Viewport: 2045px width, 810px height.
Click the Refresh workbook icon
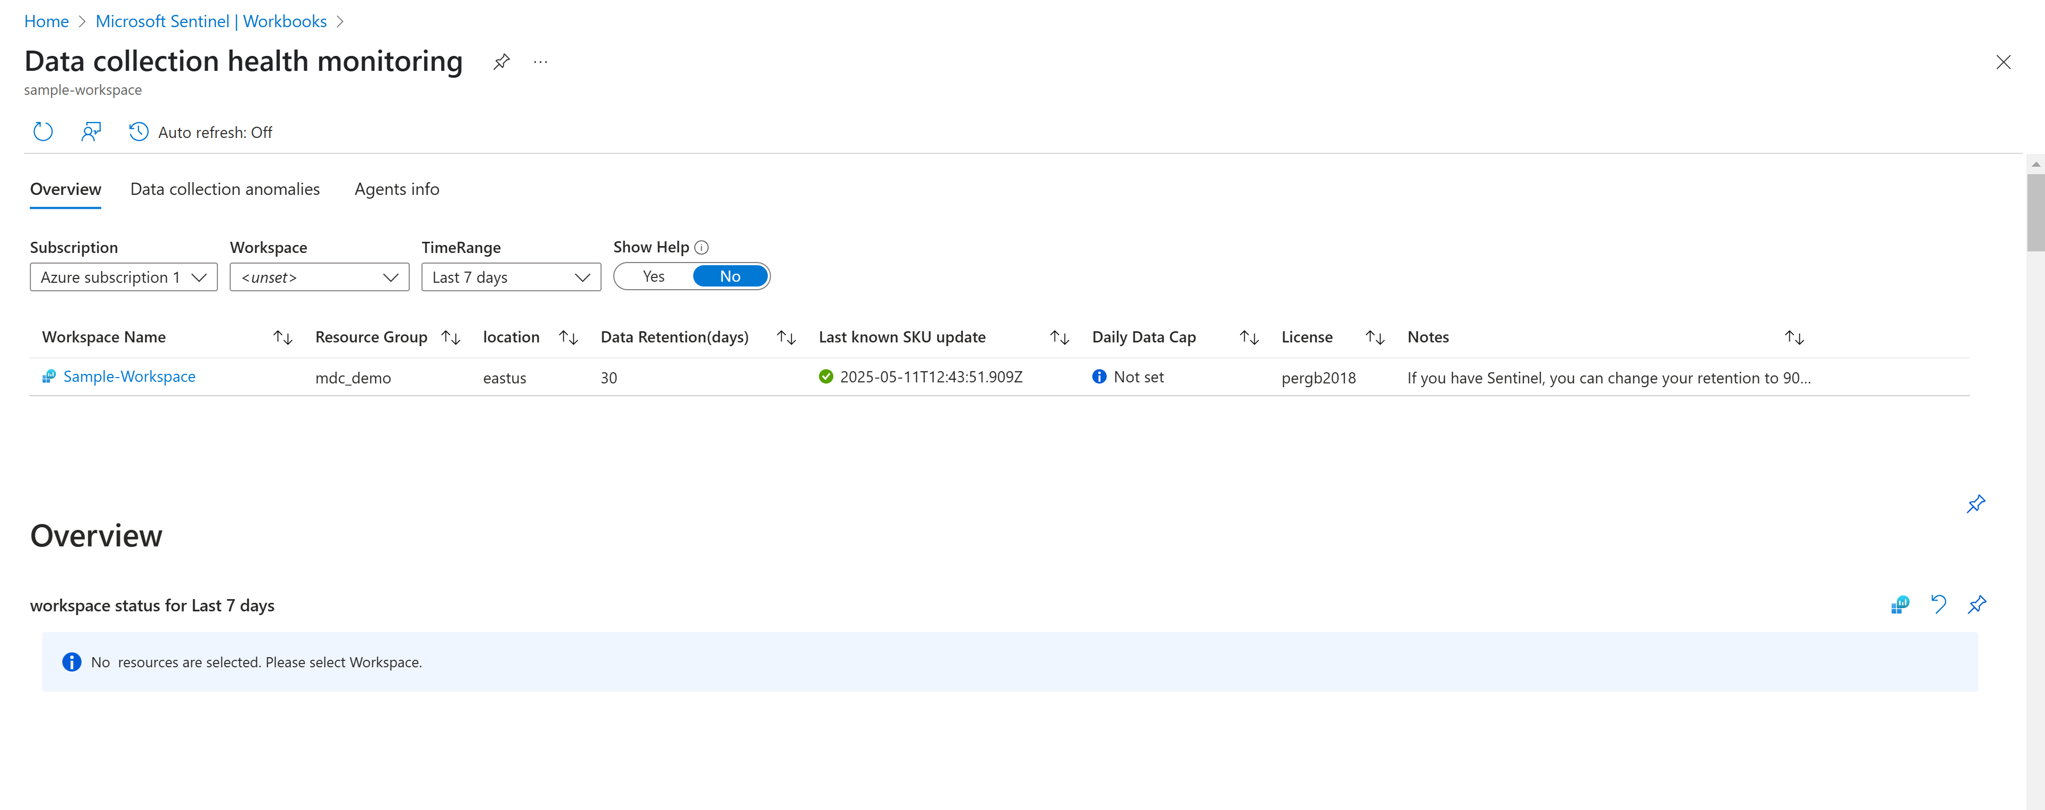[43, 132]
